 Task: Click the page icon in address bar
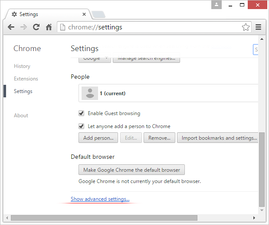pos(63,27)
